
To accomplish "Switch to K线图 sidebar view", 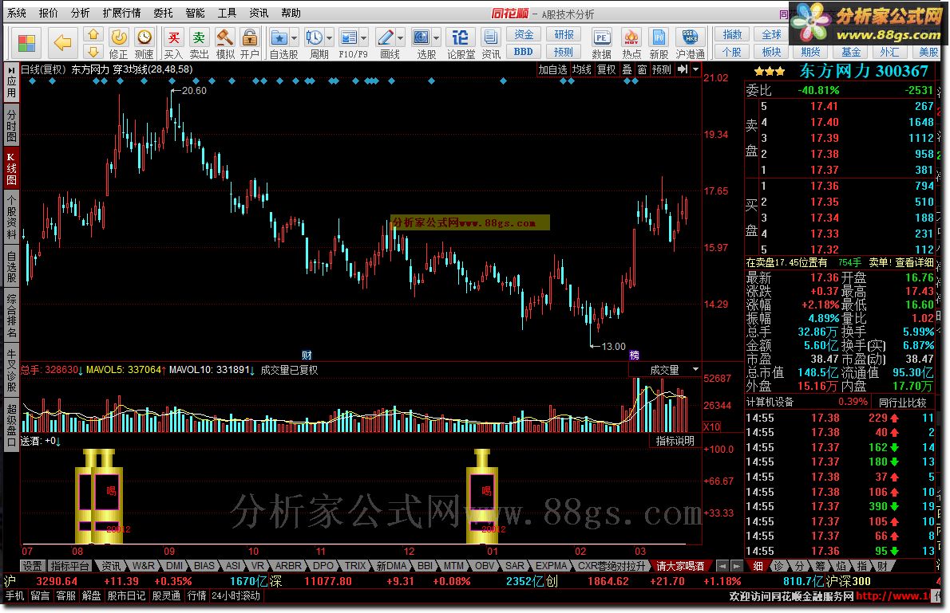I will [x=11, y=168].
